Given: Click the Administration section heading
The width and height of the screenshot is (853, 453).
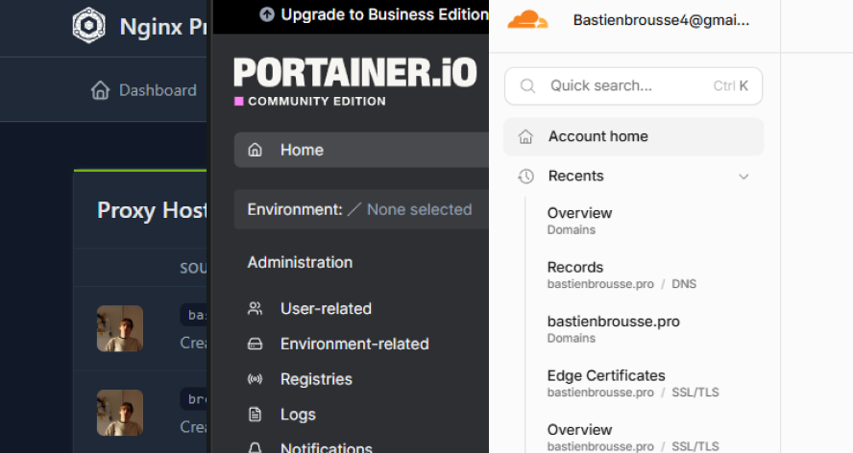Looking at the screenshot, I should point(300,263).
